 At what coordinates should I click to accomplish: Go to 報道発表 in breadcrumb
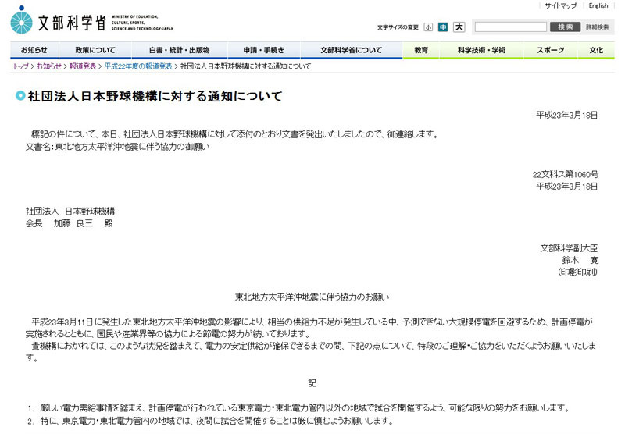pos(83,66)
